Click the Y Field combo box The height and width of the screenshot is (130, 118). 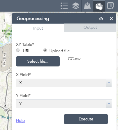(x=64, y=104)
